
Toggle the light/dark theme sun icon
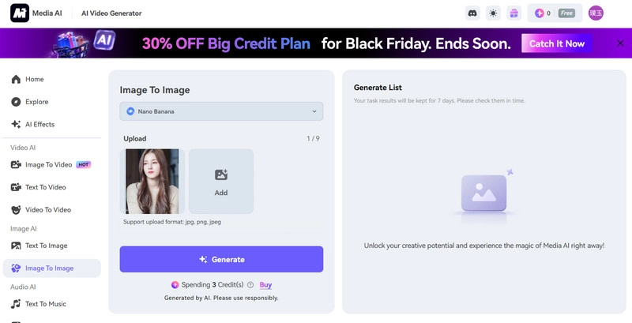[493, 13]
